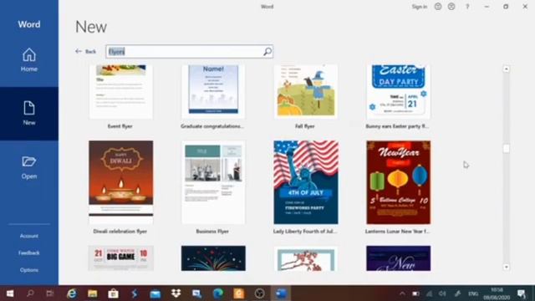Open the orange app icon on taskbar
This screenshot has height=301, width=535.
239,293
